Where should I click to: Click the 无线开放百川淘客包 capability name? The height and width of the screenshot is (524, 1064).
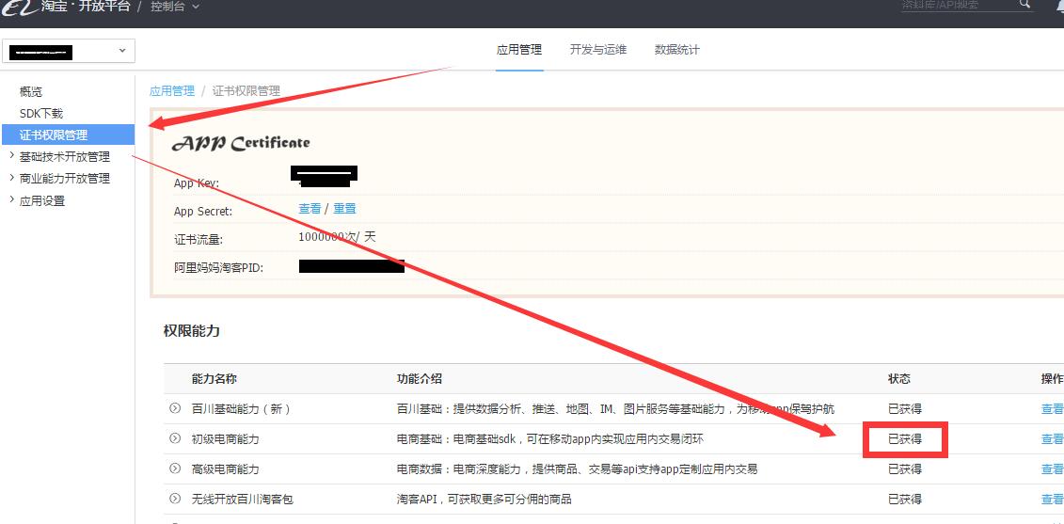[x=243, y=499]
